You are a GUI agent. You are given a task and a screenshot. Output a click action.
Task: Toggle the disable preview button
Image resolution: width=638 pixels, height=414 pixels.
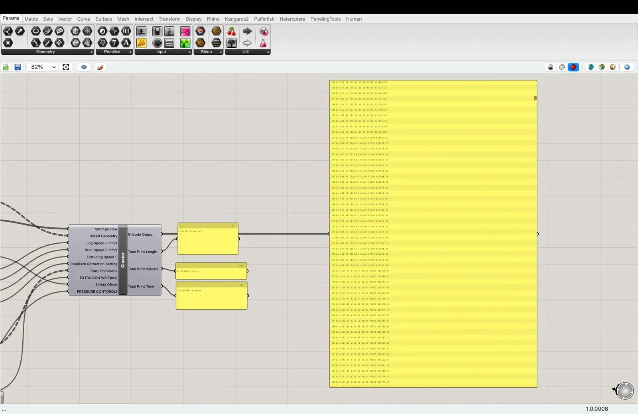point(551,67)
